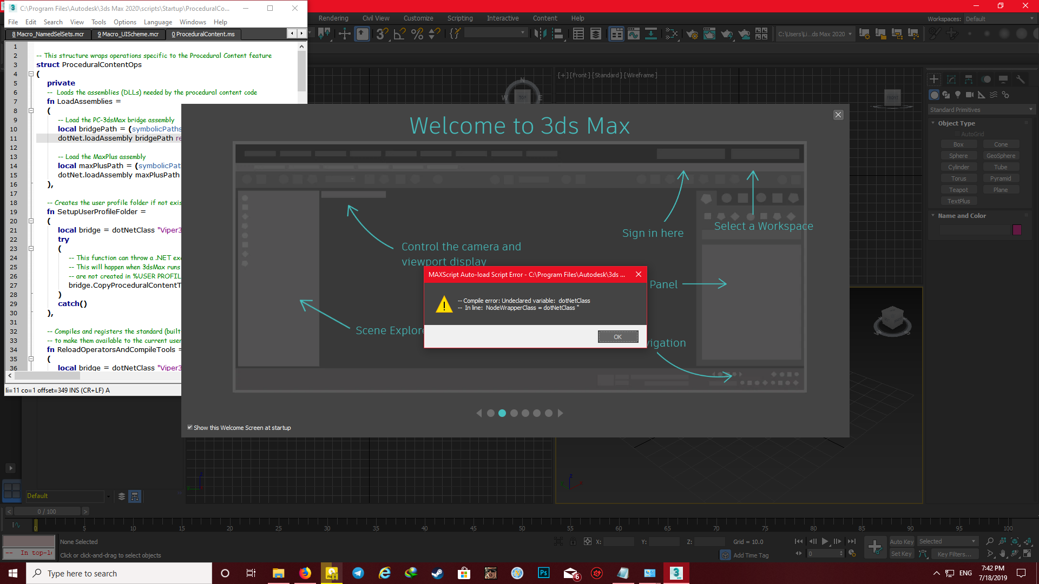Open the Modify command panel tab
This screenshot has width=1039, height=584.
951,79
